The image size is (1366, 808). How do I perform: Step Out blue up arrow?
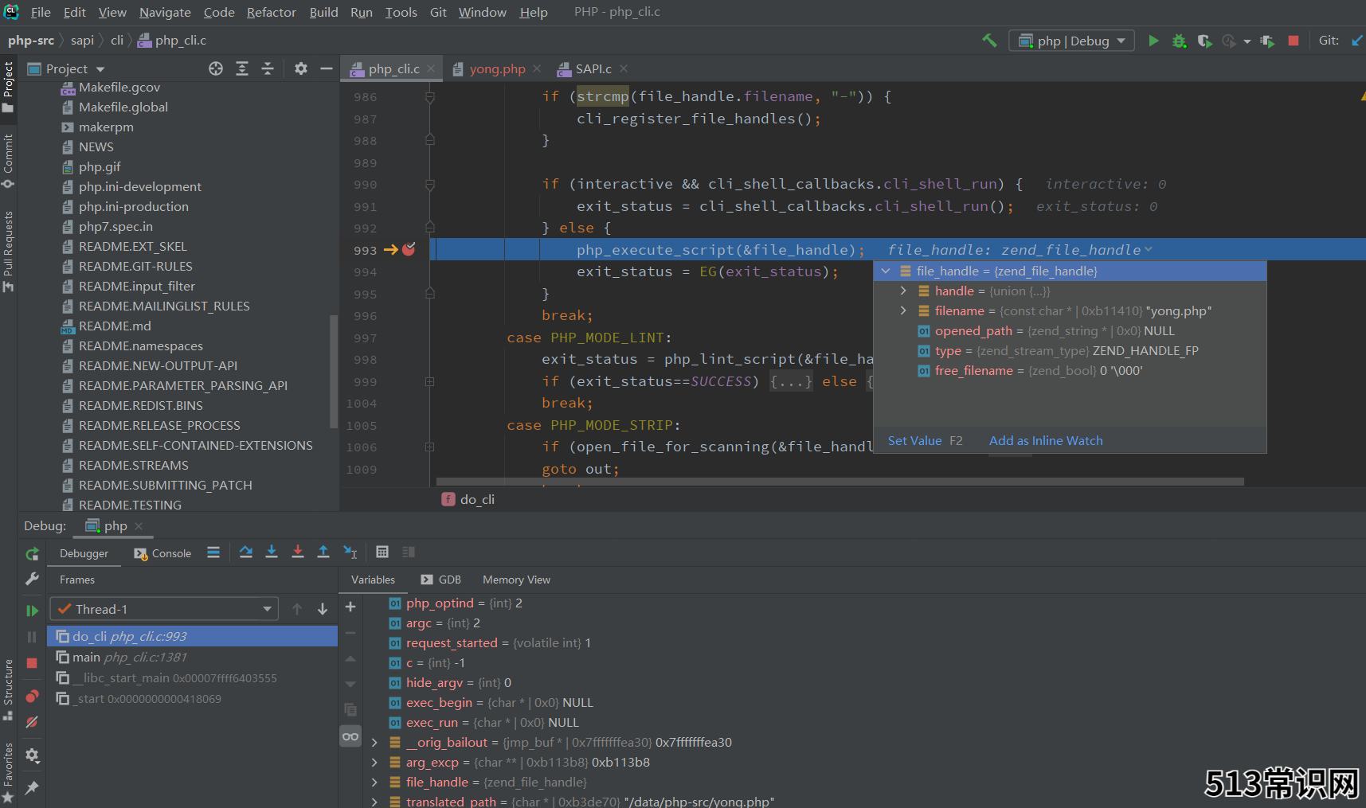pos(323,552)
